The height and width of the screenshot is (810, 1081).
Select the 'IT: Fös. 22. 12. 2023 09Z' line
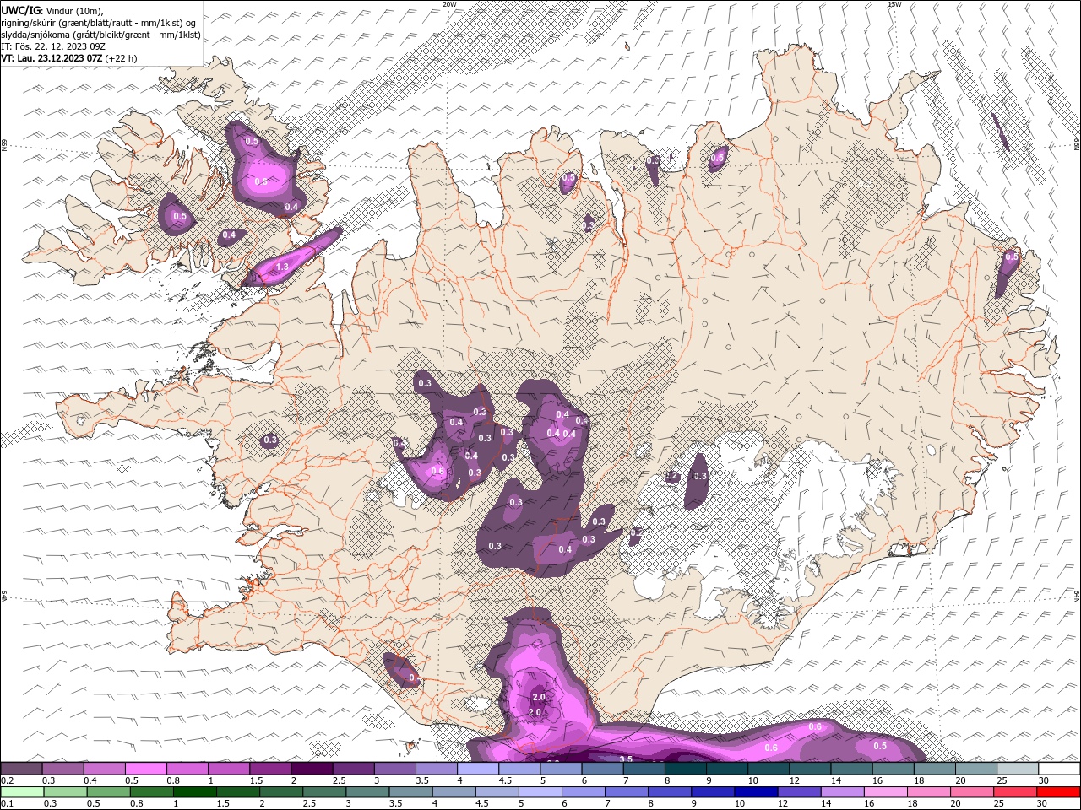pyautogui.click(x=52, y=46)
